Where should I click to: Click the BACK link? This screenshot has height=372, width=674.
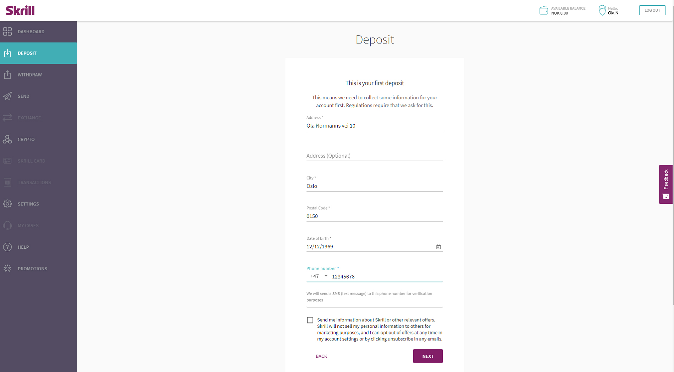321,356
